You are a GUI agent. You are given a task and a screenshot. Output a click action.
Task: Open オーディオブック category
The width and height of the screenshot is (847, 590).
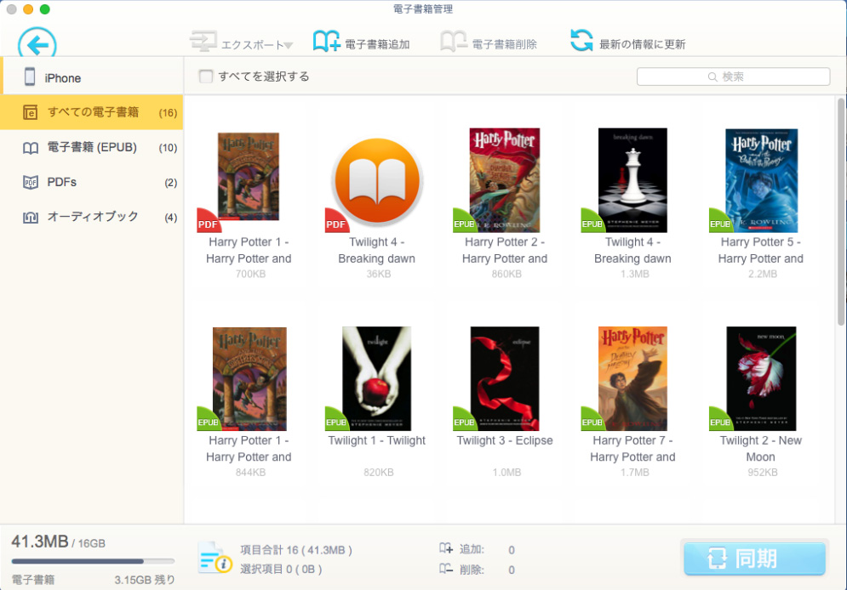click(x=91, y=217)
